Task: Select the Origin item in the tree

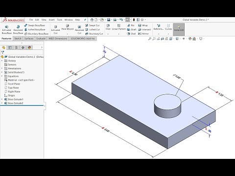Action: point(10,95)
